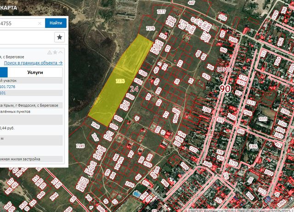Click the large block label 90

225,89
